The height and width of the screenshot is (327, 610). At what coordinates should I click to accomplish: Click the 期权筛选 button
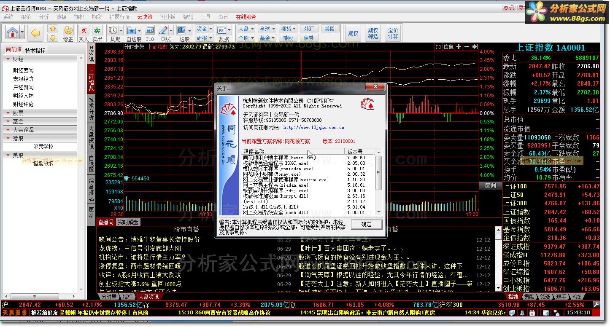373,33
